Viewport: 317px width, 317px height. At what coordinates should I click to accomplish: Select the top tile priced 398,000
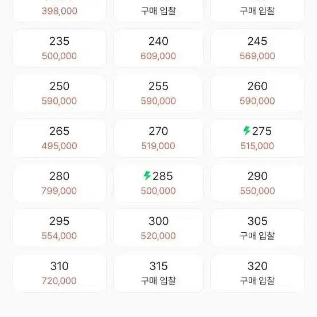point(59,10)
